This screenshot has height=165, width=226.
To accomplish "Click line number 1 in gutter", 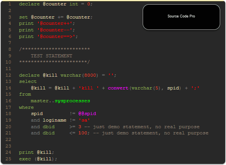I will click(x=10, y=4).
